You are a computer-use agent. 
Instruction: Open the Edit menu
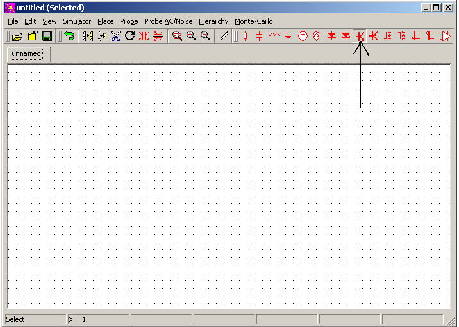coord(30,21)
